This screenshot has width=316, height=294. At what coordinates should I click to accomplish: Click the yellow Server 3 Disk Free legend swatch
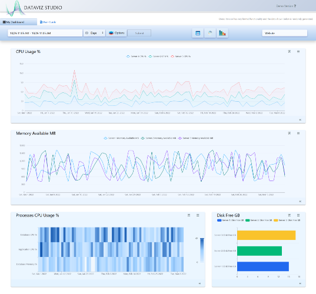tap(276, 220)
